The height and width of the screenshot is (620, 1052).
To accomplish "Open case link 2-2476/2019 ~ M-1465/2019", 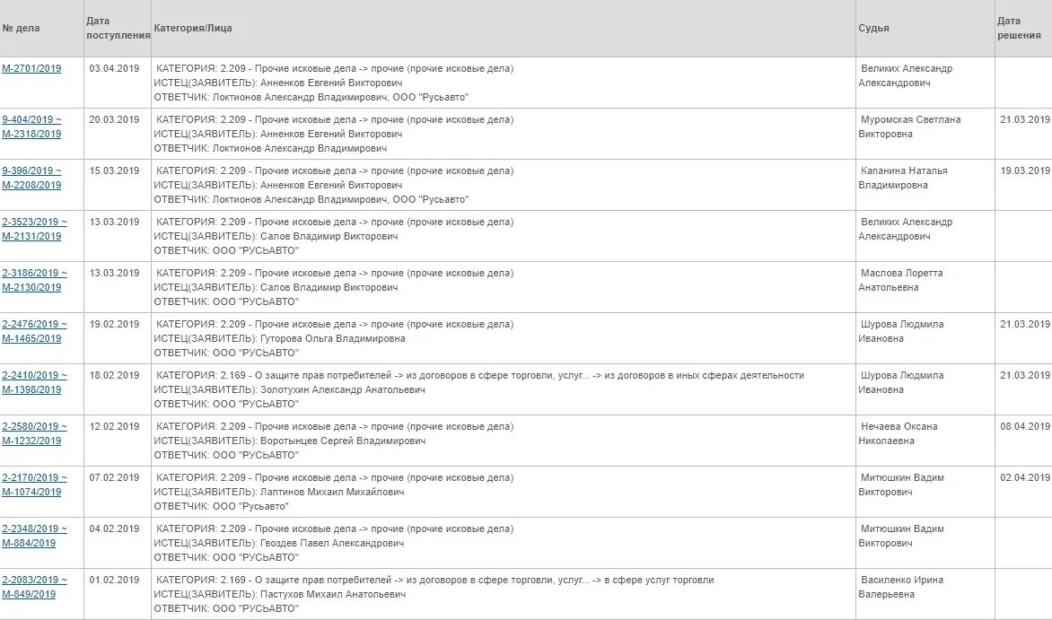I will [x=34, y=331].
